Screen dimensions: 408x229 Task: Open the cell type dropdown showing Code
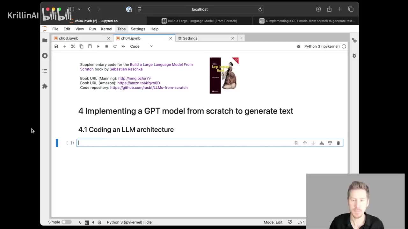(141, 46)
